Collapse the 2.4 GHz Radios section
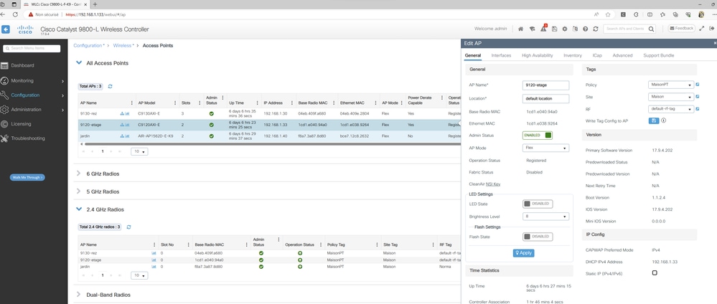This screenshot has height=304, width=717. point(79,209)
